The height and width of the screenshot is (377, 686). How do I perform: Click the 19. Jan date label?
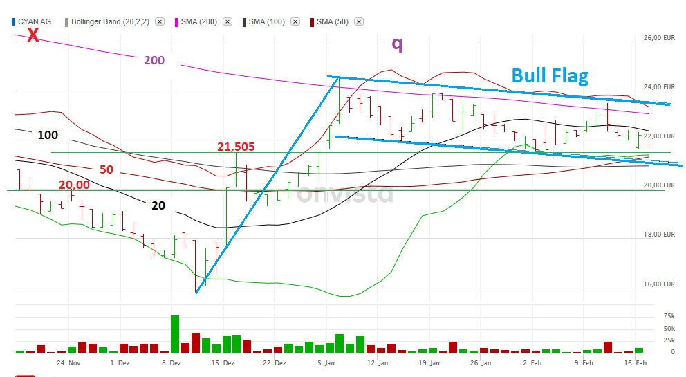[429, 362]
